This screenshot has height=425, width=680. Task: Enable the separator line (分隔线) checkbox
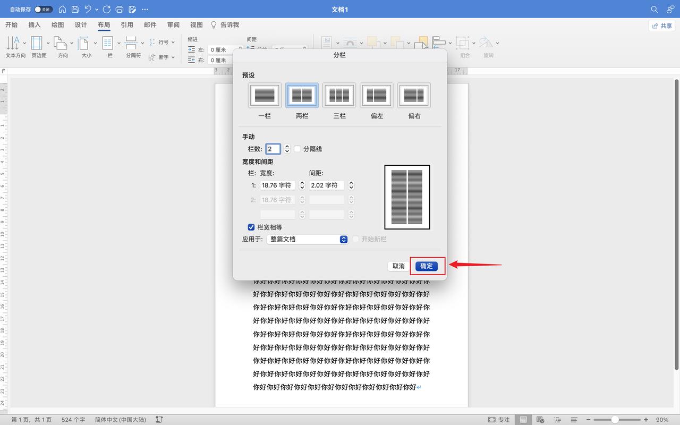click(x=297, y=149)
